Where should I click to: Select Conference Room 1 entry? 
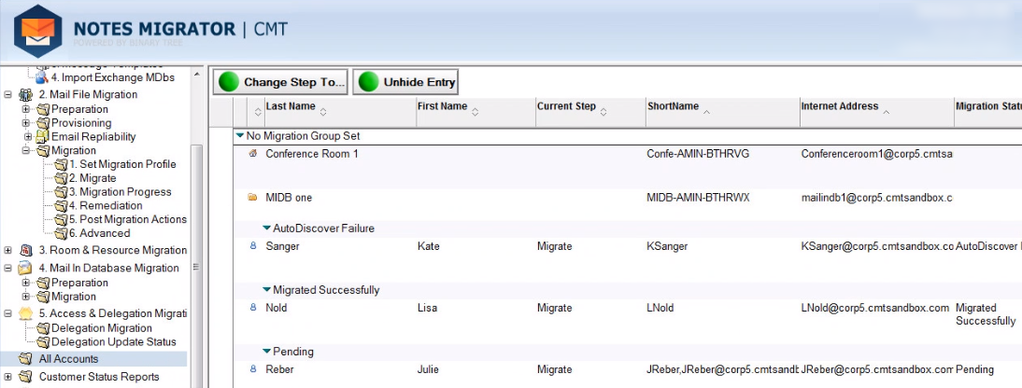(312, 154)
